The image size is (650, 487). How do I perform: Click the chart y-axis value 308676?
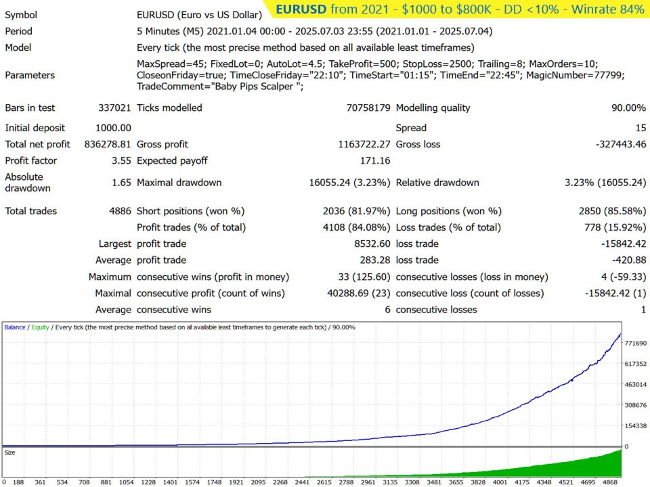pos(636,405)
